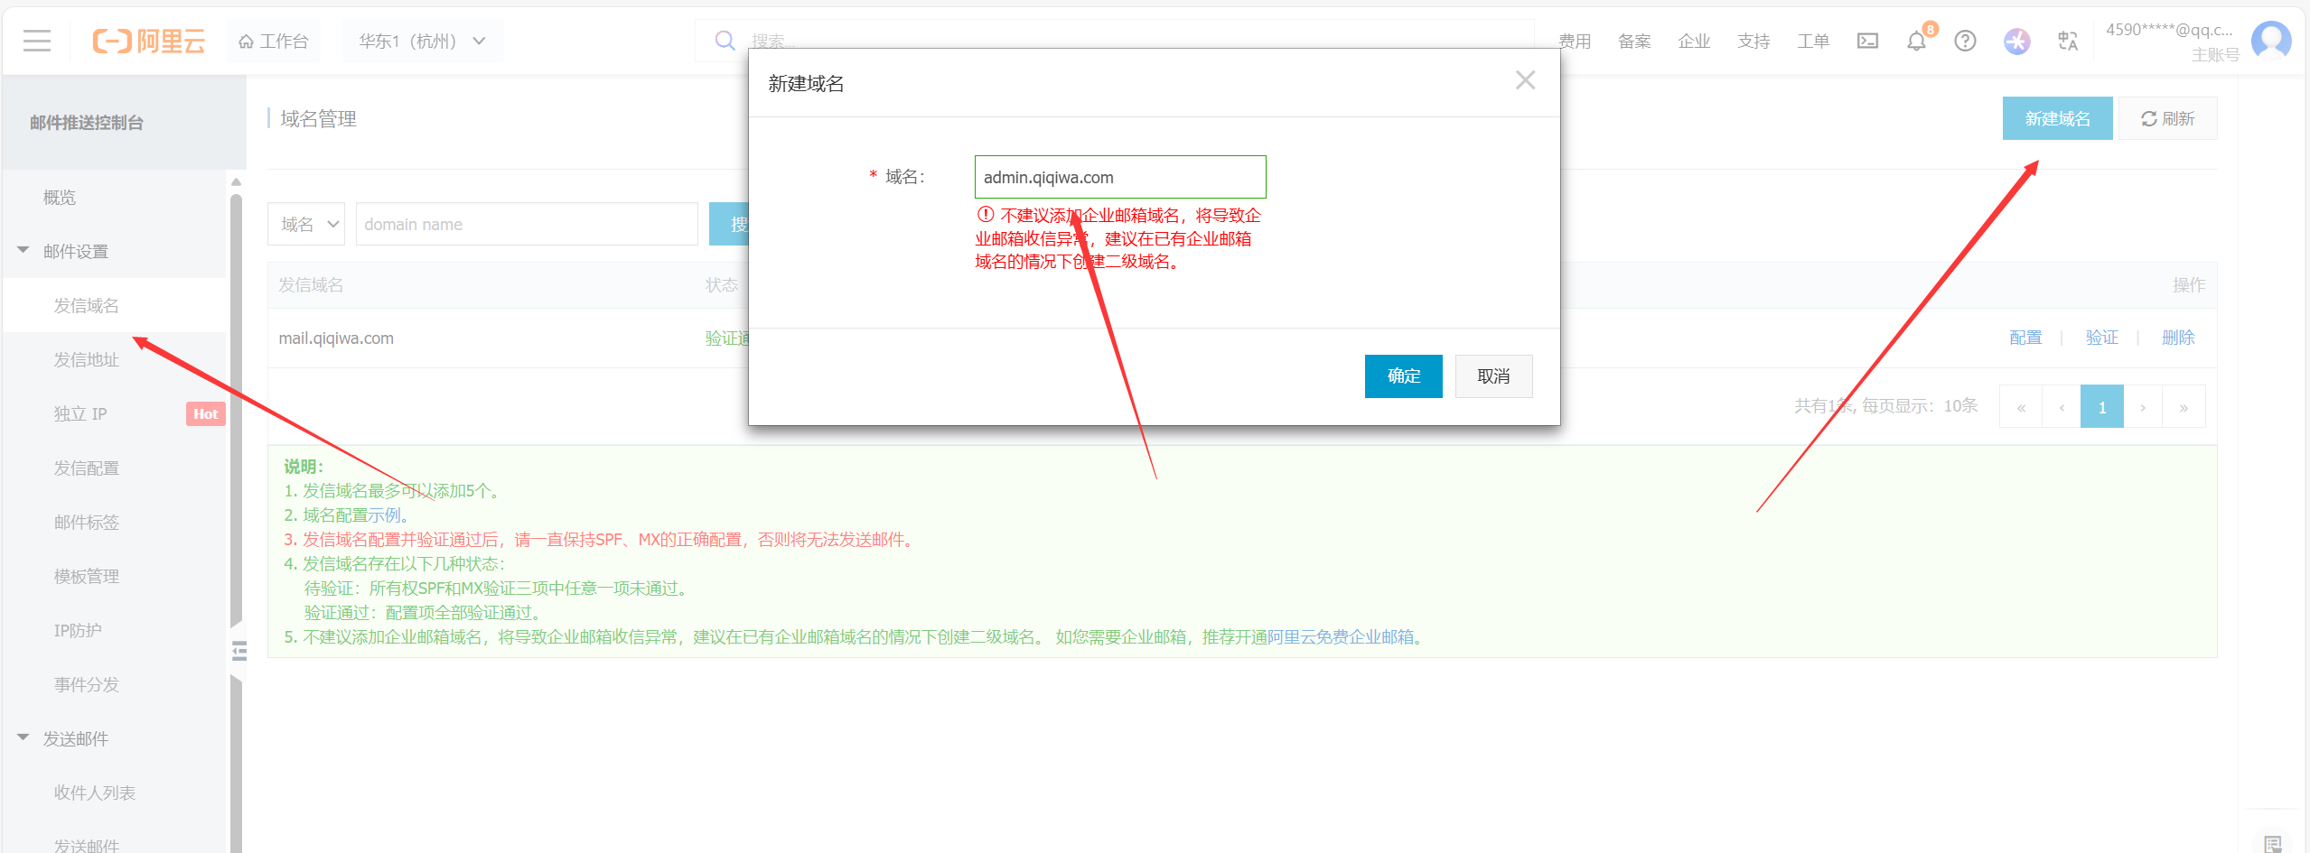Switch language via 中/A icon

(x=2067, y=41)
